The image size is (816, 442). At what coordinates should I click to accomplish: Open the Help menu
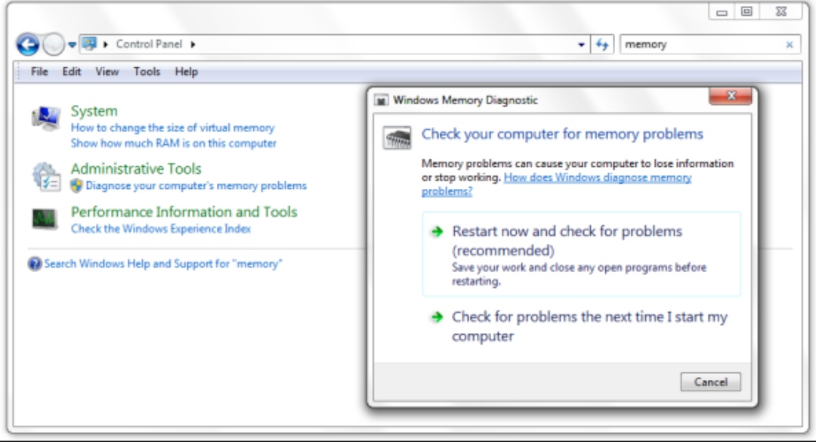tap(187, 72)
